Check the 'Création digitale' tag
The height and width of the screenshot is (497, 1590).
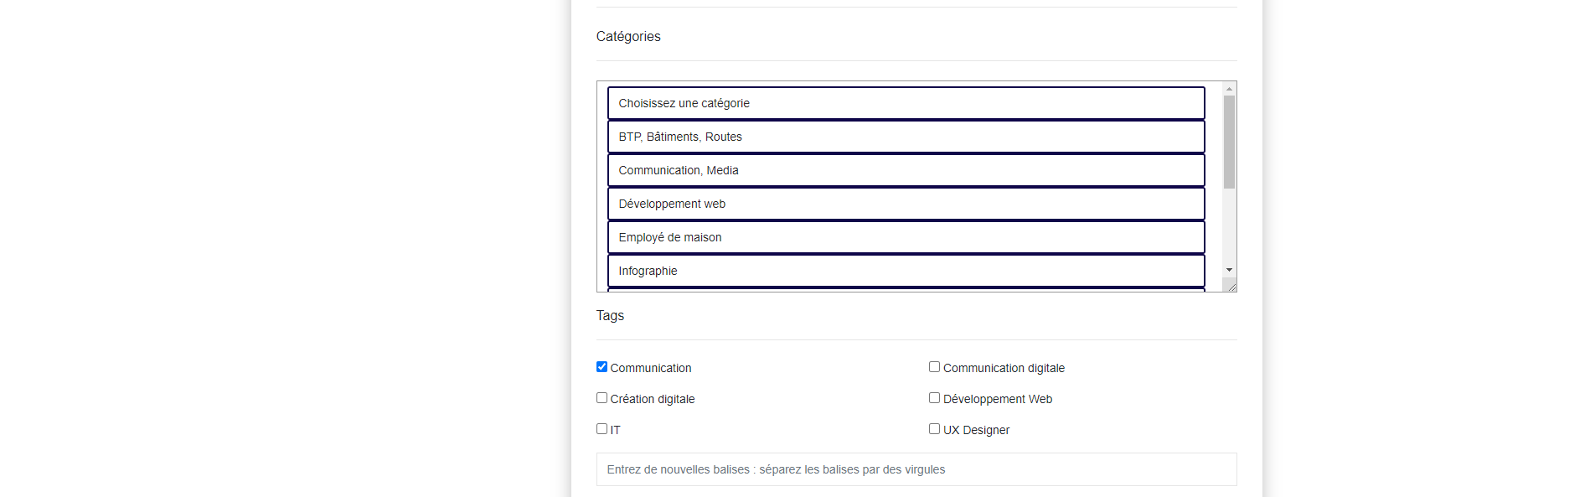(601, 398)
